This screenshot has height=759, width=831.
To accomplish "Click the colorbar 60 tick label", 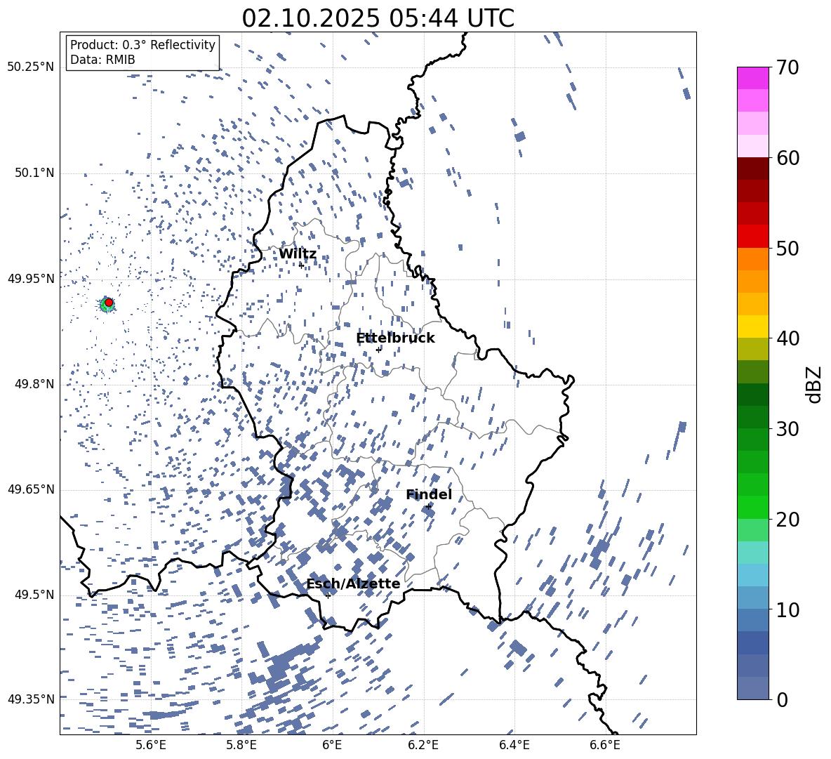I will [787, 158].
